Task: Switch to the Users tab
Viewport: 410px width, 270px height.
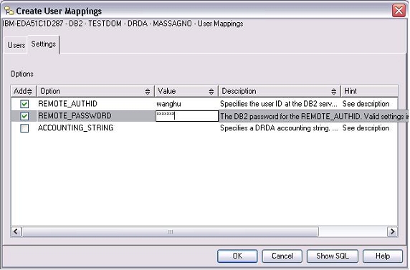Action: 16,45
